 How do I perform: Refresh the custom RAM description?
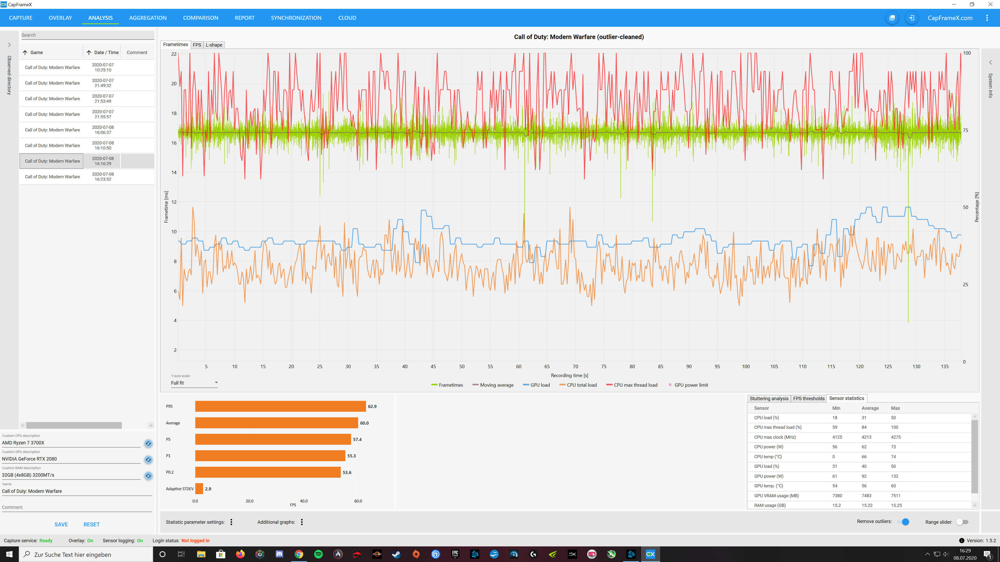pos(148,476)
